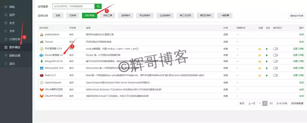Click 安装 for OpenLiteSpeed
307x123 pixels.
pos(301,83)
